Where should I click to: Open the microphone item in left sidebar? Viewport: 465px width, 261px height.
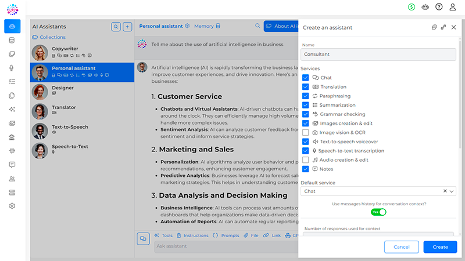point(12,68)
